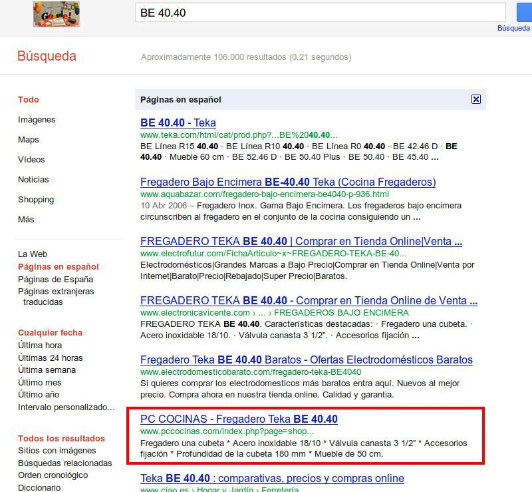Open FREGADERO TEKA Tienda Online de Venta result
Viewport: 532px width, 492px height.
pos(309,300)
